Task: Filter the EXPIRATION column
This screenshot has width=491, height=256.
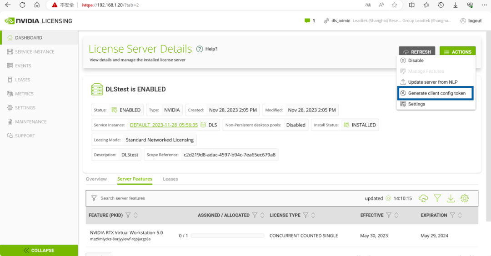Action: pos(452,215)
